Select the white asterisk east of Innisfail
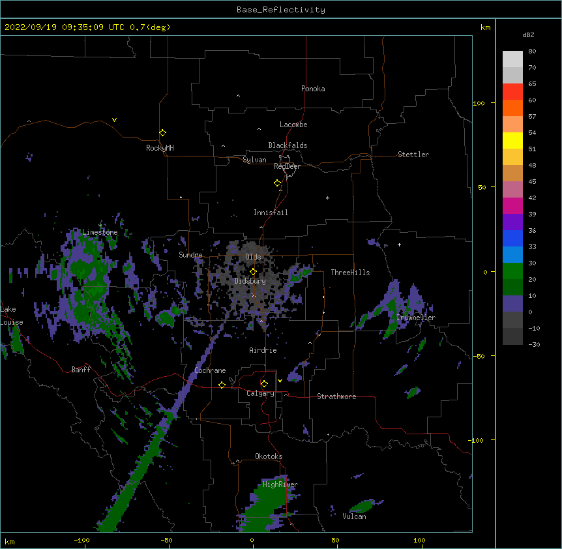Image resolution: width=562 pixels, height=549 pixels. tap(327, 198)
